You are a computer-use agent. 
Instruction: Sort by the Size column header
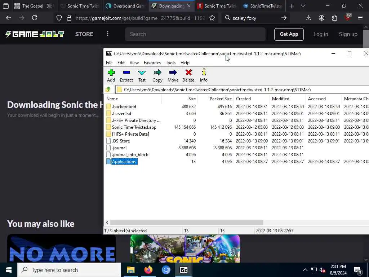[179, 99]
